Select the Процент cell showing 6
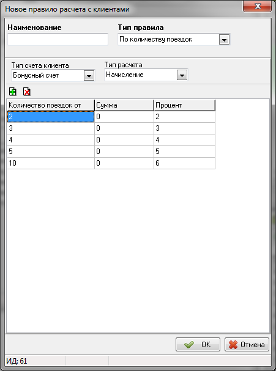The width and height of the screenshot is (276, 371). (x=185, y=163)
